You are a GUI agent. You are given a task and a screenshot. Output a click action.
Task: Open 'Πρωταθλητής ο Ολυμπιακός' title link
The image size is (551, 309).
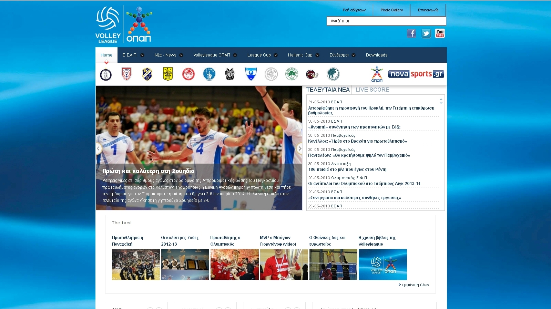[x=225, y=241]
